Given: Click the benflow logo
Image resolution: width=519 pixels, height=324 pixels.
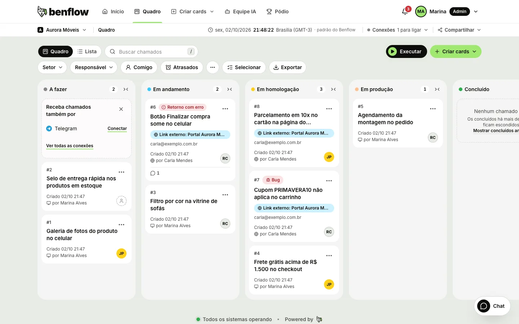Looking at the screenshot, I should click(63, 12).
